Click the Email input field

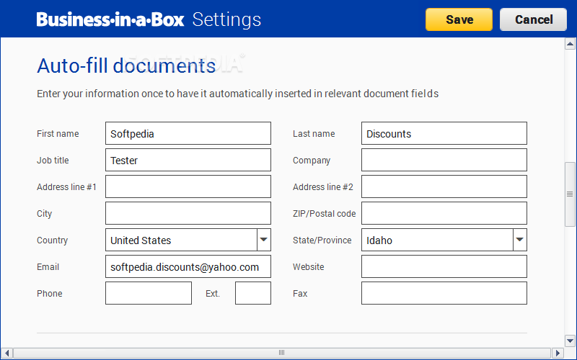click(x=188, y=266)
